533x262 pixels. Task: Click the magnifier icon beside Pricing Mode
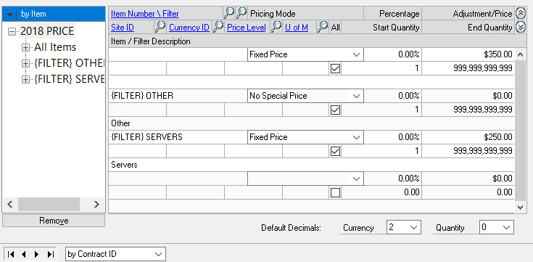coord(241,13)
